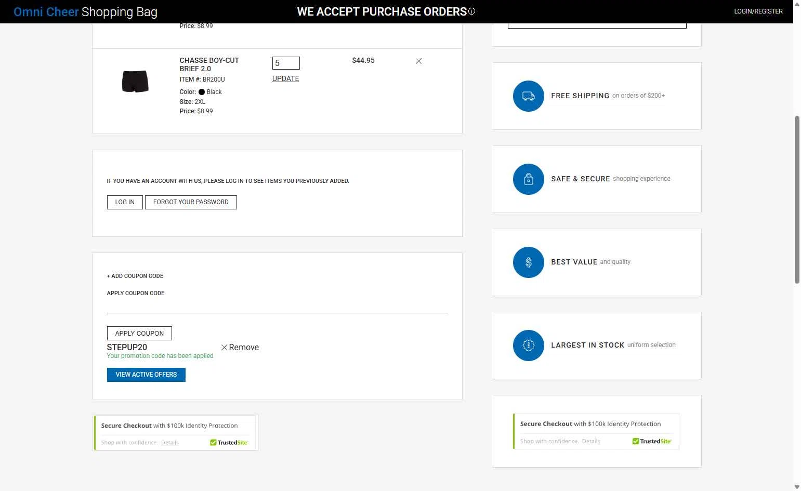Remove the STEPUP20 promotion code

click(x=240, y=348)
